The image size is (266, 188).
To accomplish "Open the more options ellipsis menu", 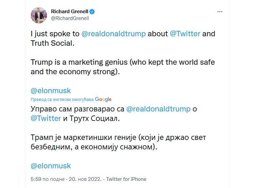I will click(x=220, y=12).
